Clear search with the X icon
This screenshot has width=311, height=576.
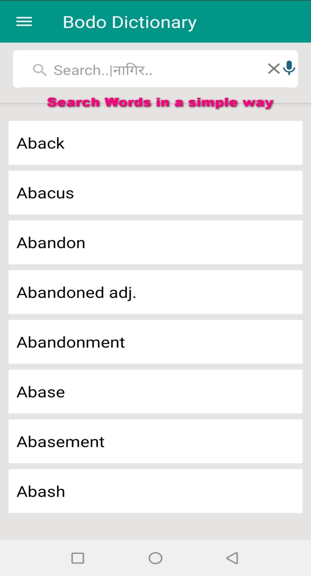pos(274,69)
